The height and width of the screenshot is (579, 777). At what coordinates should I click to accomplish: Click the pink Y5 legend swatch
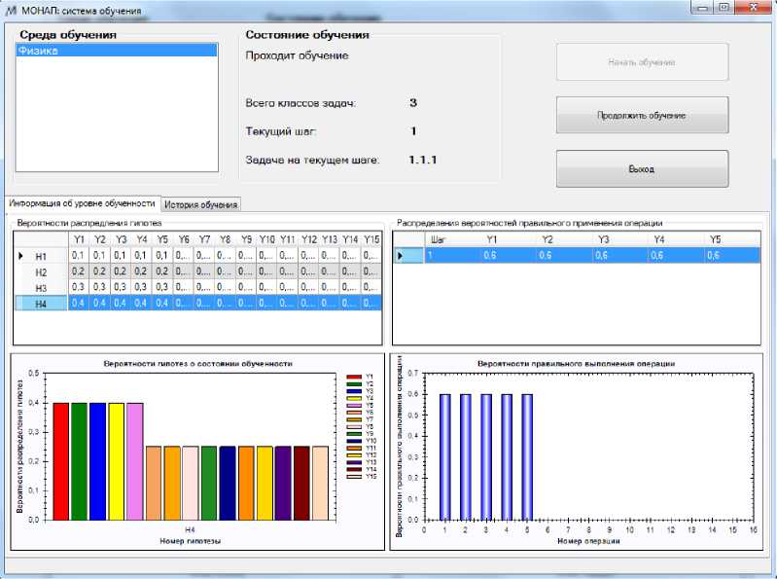pos(354,406)
